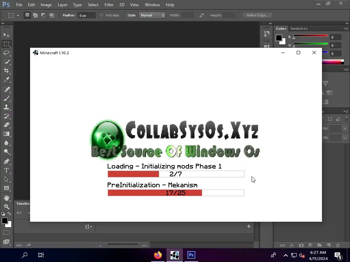This screenshot has height=262, width=350.
Task: Open the Timeline frame options dropdown
Action: pyautogui.click(x=89, y=227)
